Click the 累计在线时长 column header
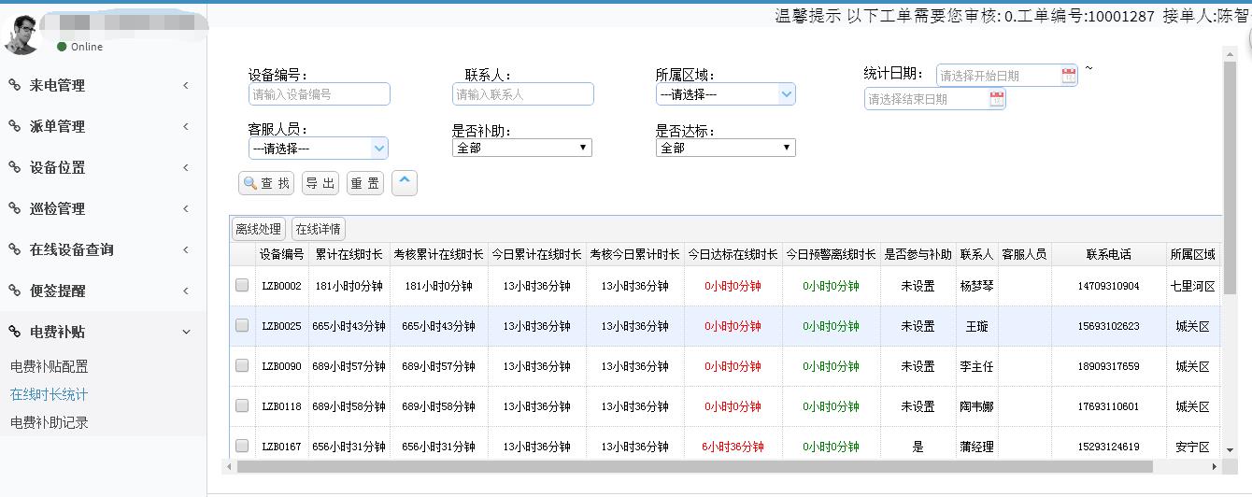The image size is (1252, 497). point(349,254)
